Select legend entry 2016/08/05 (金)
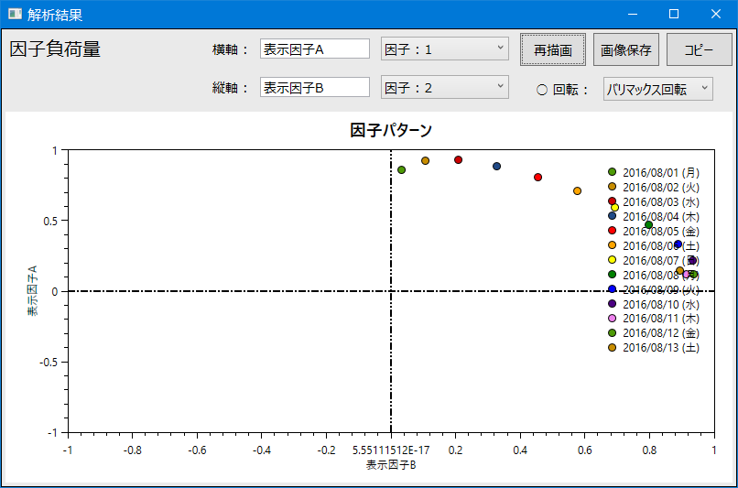738x488 pixels. point(654,231)
